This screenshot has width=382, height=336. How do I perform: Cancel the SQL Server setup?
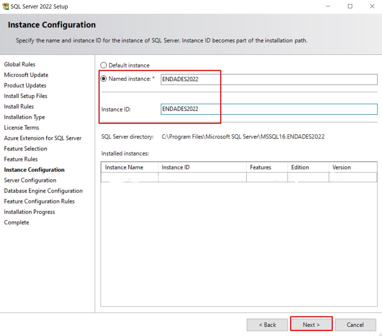point(355,325)
